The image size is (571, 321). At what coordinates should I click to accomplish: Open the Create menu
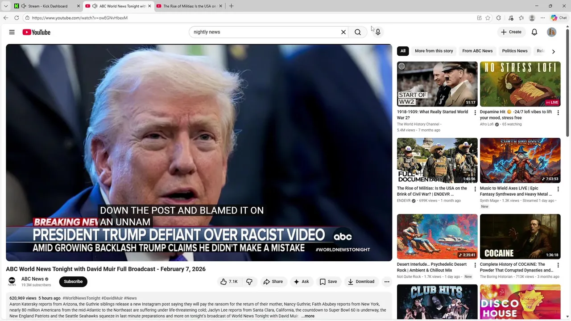511,32
